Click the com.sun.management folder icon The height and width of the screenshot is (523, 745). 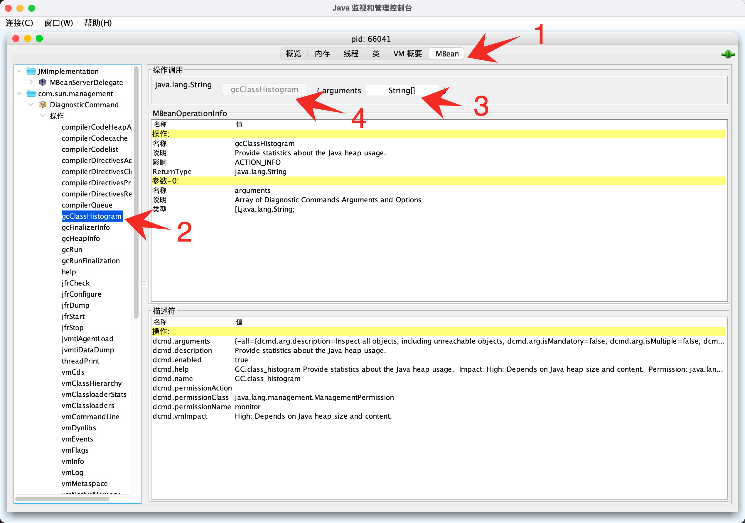click(31, 94)
